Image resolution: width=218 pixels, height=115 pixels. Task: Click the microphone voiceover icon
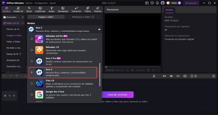[154, 76]
